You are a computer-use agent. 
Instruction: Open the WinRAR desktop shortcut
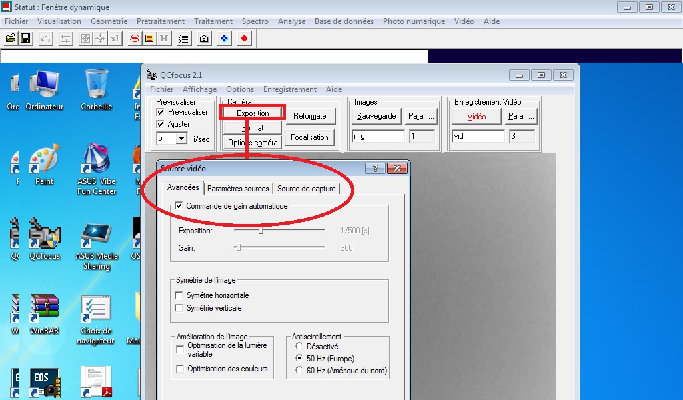tap(44, 314)
